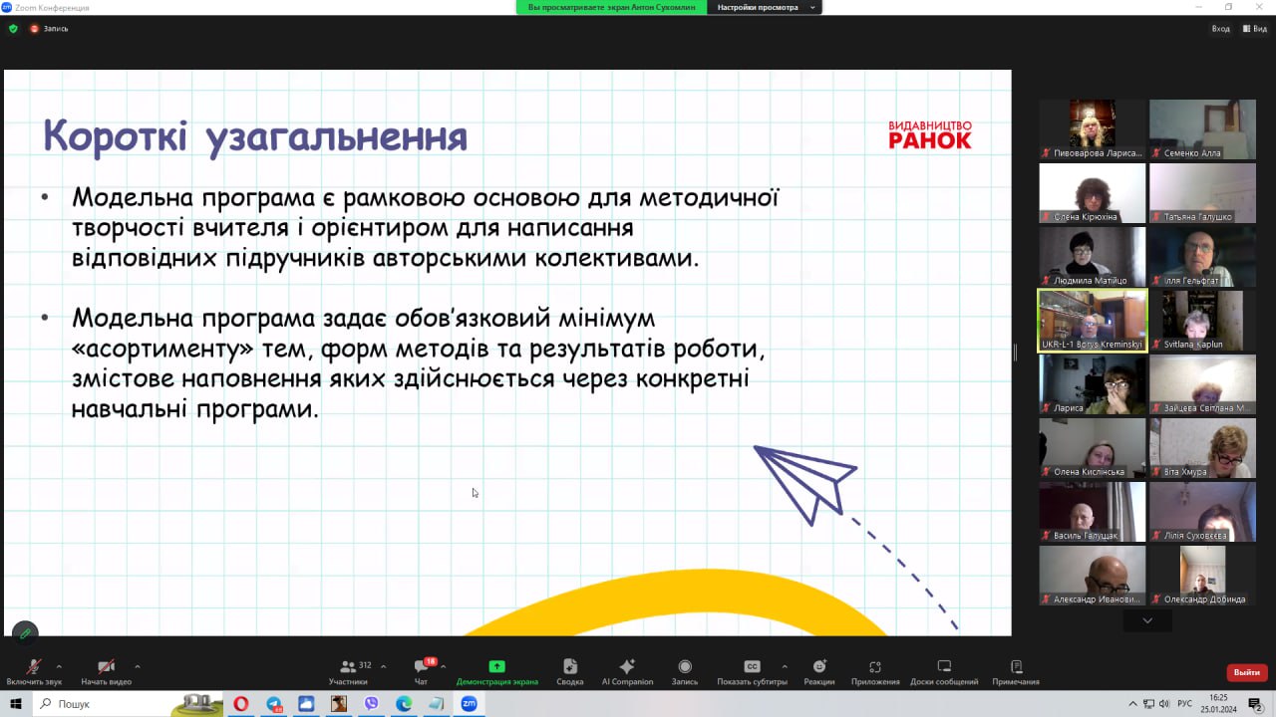
Task: Open the Приложения apps icon
Action: tap(874, 667)
